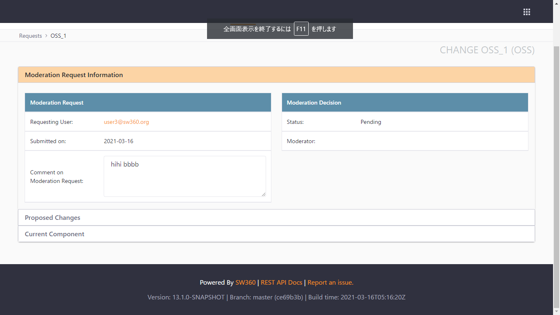Image resolution: width=560 pixels, height=315 pixels.
Task: Click the moderation request comment textarea
Action: coord(184,176)
